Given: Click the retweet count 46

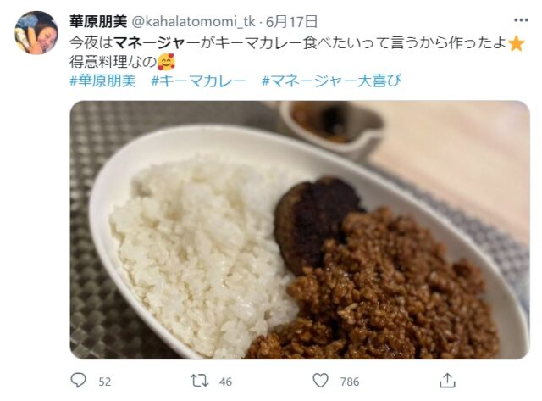Looking at the screenshot, I should point(225,382).
